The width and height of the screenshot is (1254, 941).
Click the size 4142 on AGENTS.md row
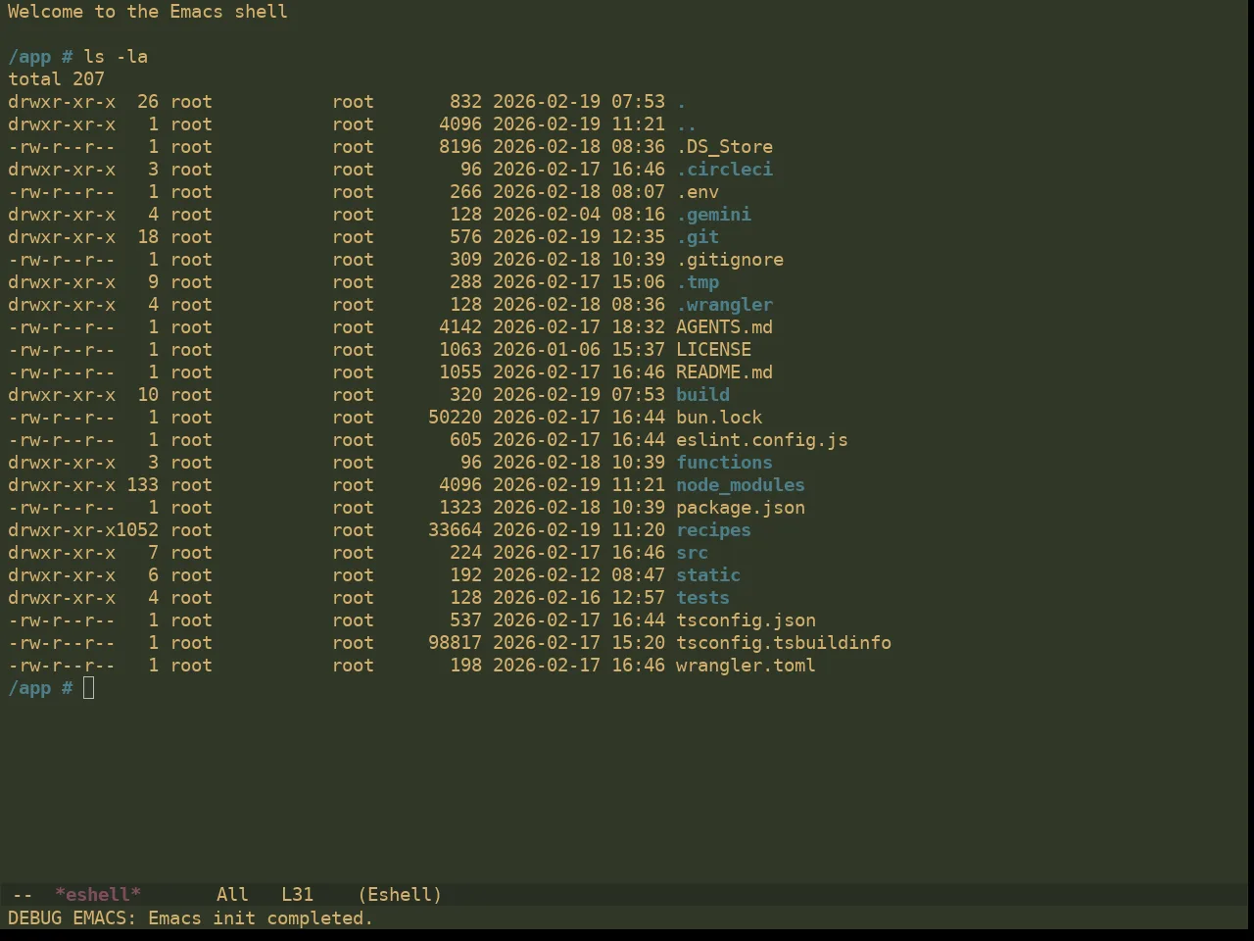click(460, 327)
